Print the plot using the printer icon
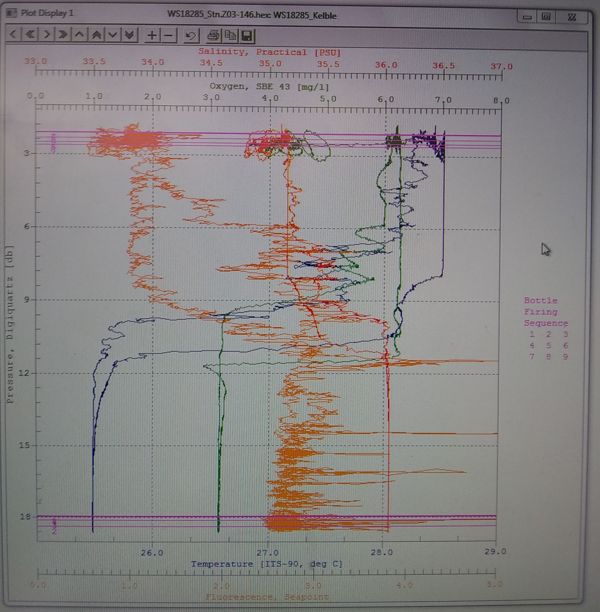The height and width of the screenshot is (612, 600). (x=213, y=36)
